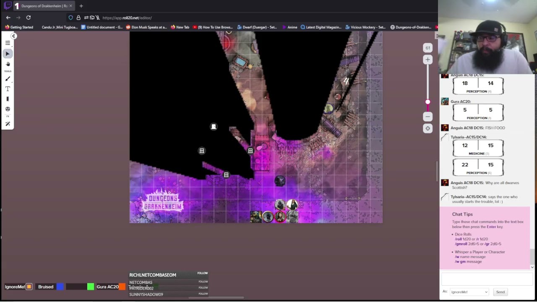Open the How To Use Browser bookmark
This screenshot has width=537, height=302.
(212, 27)
